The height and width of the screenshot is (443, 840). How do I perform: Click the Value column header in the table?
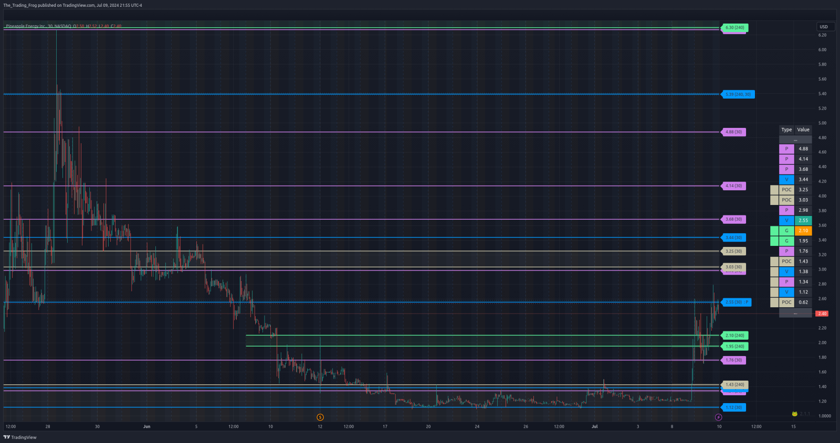coord(803,130)
